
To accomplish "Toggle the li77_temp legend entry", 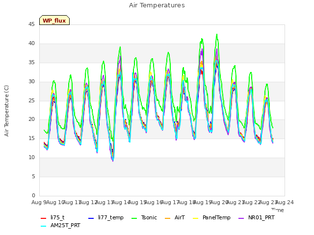I will pos(106,217).
